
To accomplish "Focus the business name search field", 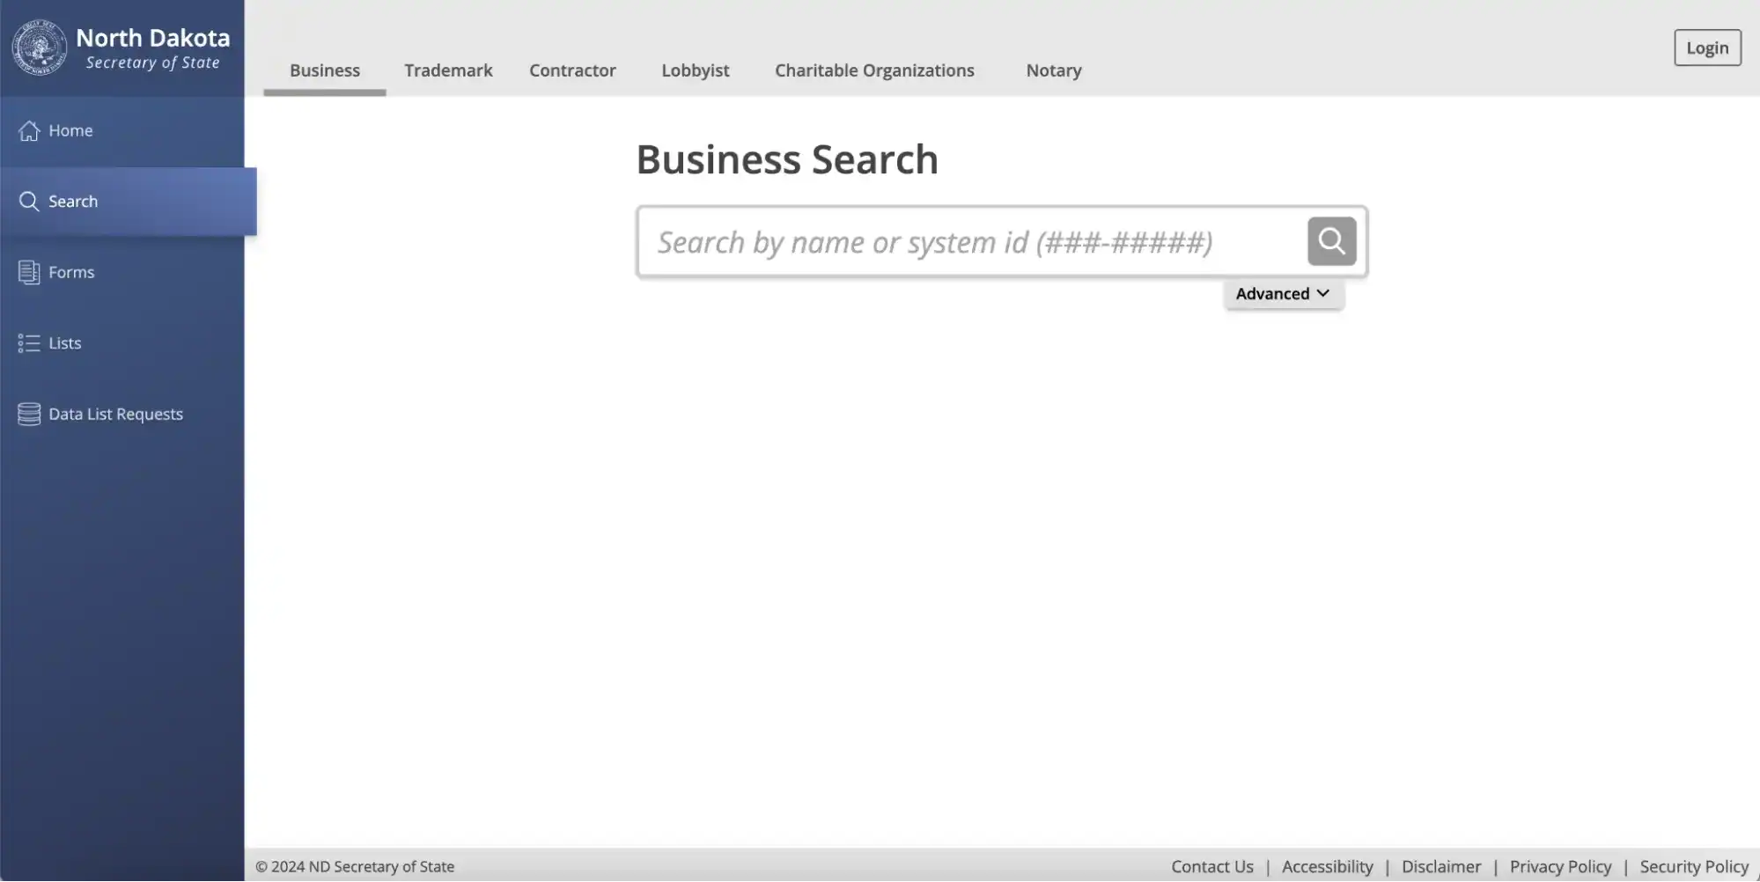I will click(x=968, y=242).
